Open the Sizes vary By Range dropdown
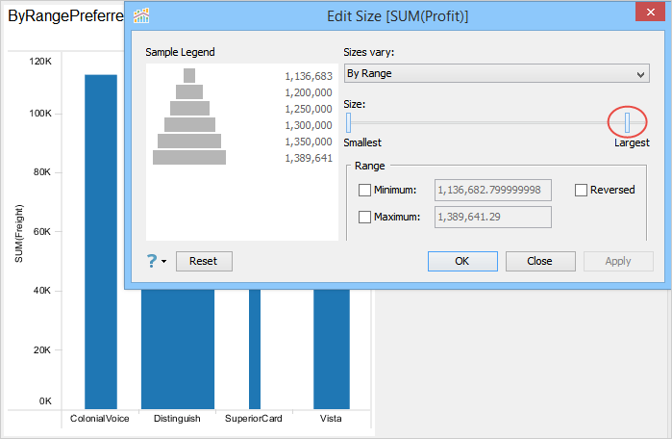This screenshot has height=439, width=672. pos(497,73)
